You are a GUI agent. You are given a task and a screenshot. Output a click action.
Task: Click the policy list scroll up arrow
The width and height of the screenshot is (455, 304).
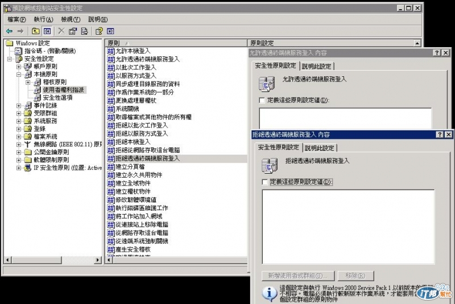(x=417, y=43)
